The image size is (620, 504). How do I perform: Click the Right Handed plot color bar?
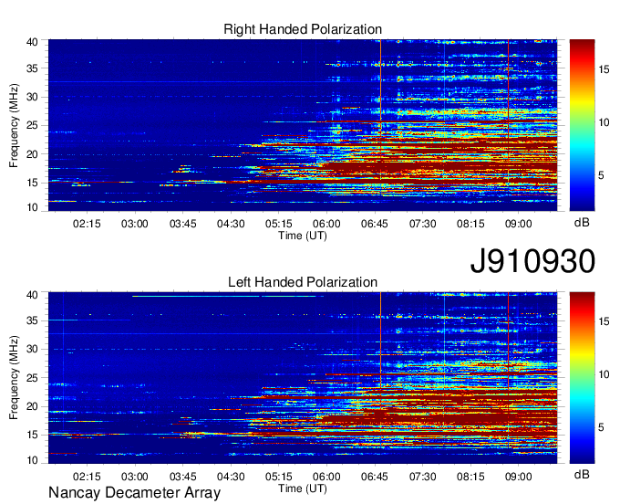582,125
